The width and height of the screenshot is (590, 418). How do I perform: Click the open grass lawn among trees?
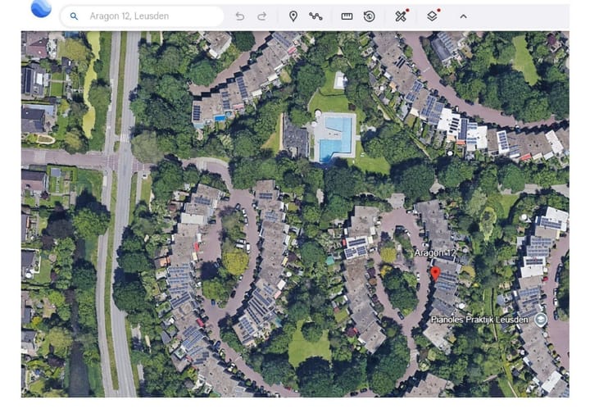(308, 348)
